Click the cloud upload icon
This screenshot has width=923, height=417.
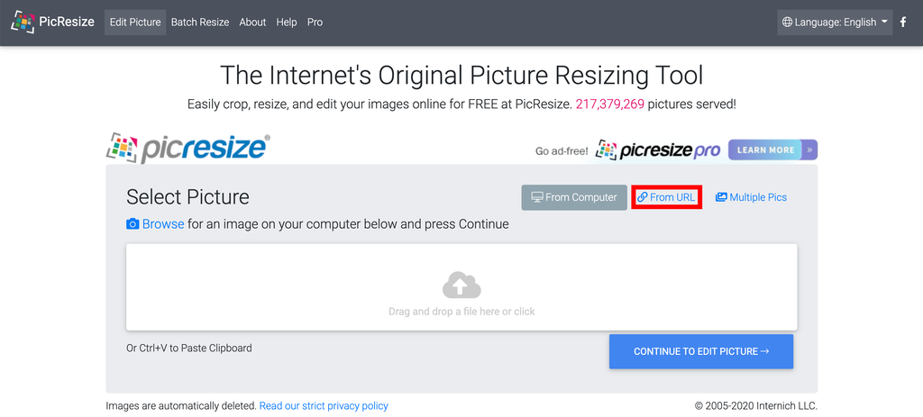point(461,286)
